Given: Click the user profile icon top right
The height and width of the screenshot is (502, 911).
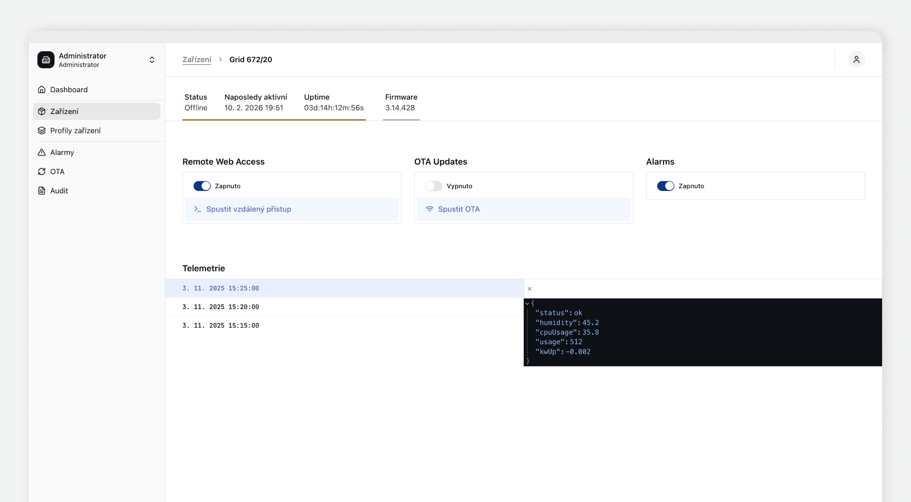Looking at the screenshot, I should point(856,59).
